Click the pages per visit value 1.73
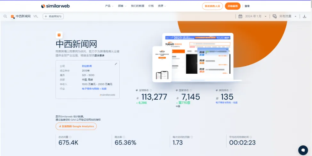This screenshot has height=156, width=312. coord(178,143)
